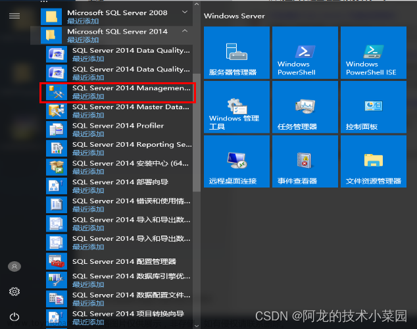Select SQL Server 2014 错误和使用情... entry
This screenshot has width=417, height=329.
pos(119,205)
